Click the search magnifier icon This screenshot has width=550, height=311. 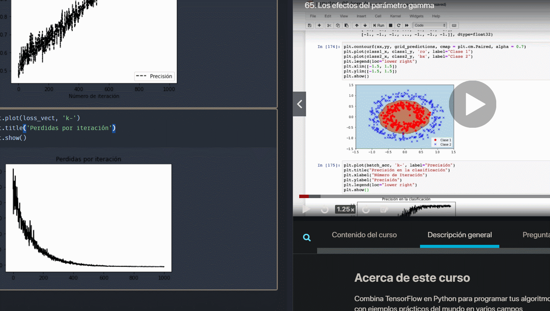(x=307, y=238)
